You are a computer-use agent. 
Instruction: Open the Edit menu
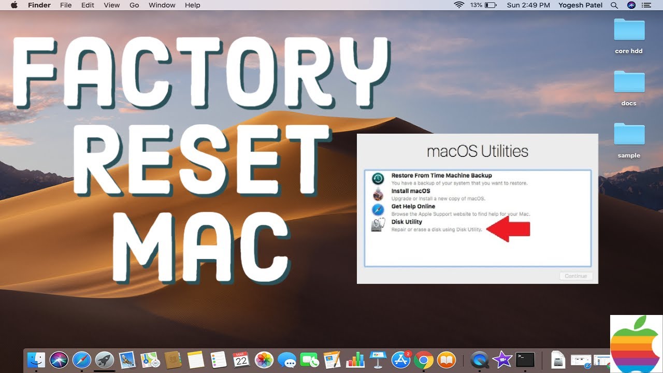pos(88,5)
